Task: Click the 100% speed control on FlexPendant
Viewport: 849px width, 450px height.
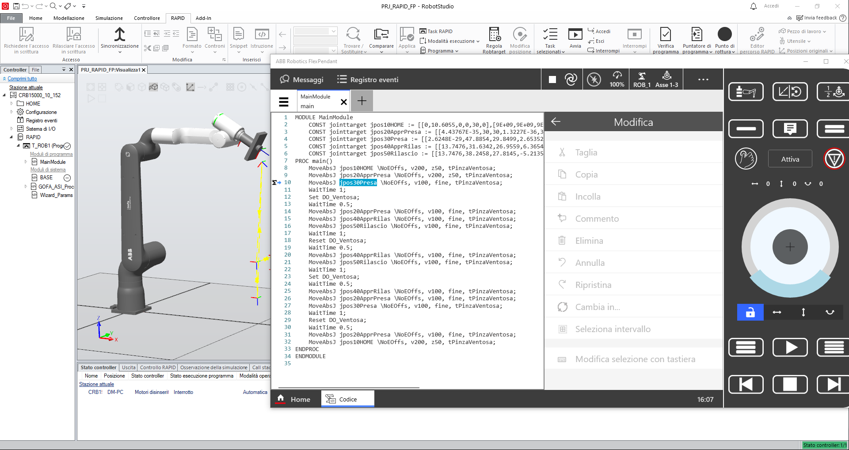Action: coord(617,79)
